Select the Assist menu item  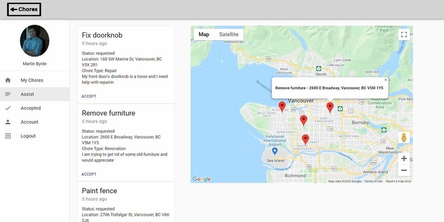pyautogui.click(x=35, y=94)
